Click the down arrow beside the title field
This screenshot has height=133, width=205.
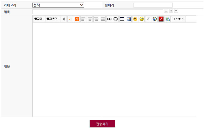pyautogui.click(x=176, y=11)
